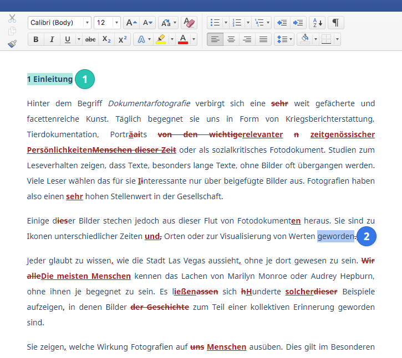Increase the font size
402x358 pixels.
(131, 23)
